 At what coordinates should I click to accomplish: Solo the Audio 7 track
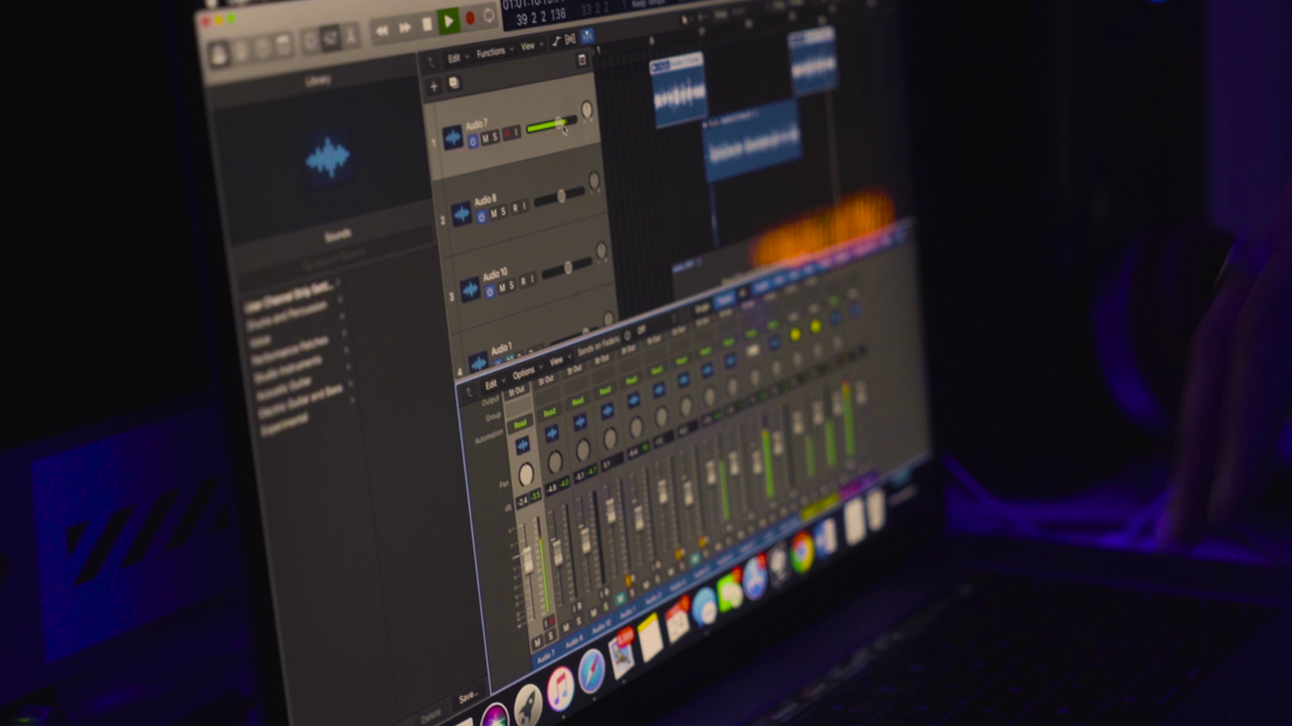pos(495,136)
